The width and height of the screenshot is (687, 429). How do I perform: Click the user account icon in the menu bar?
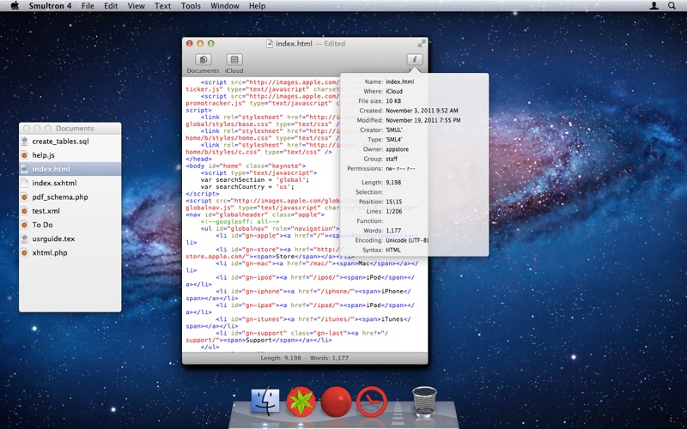click(x=654, y=6)
